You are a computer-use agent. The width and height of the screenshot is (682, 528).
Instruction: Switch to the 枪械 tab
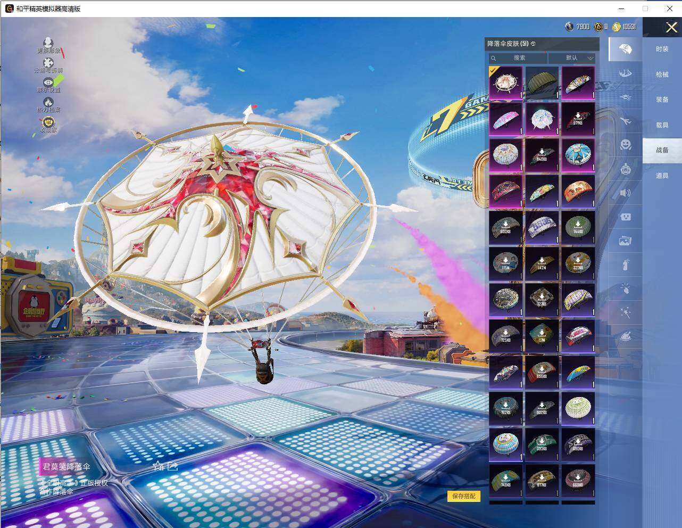tap(662, 75)
